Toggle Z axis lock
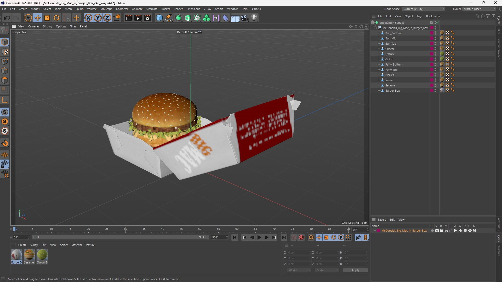Viewport: 502px width, 282px height. click(107, 18)
